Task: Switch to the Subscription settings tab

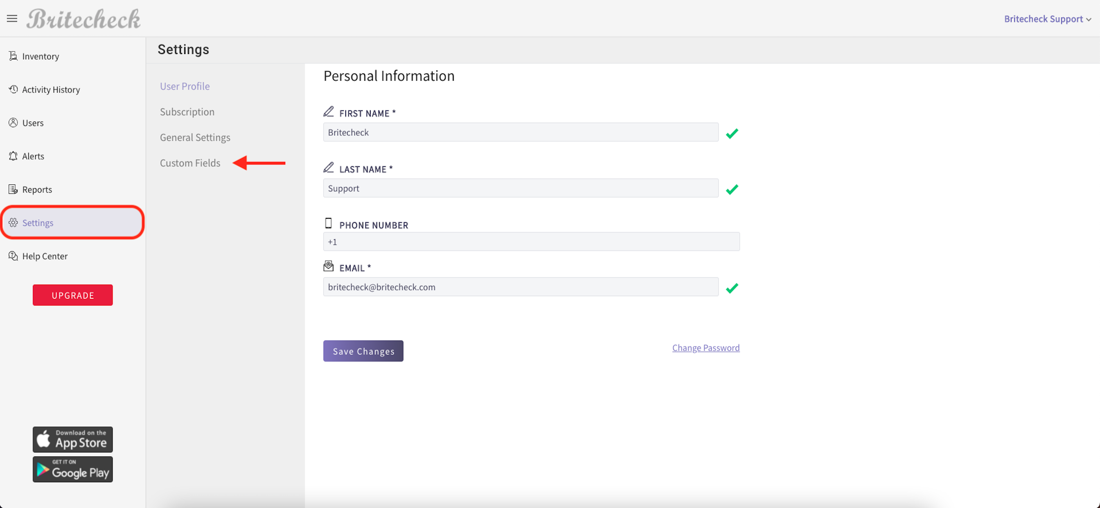Action: 187,111
